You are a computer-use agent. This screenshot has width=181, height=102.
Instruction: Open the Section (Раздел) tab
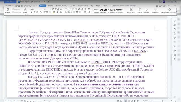[98, 6]
